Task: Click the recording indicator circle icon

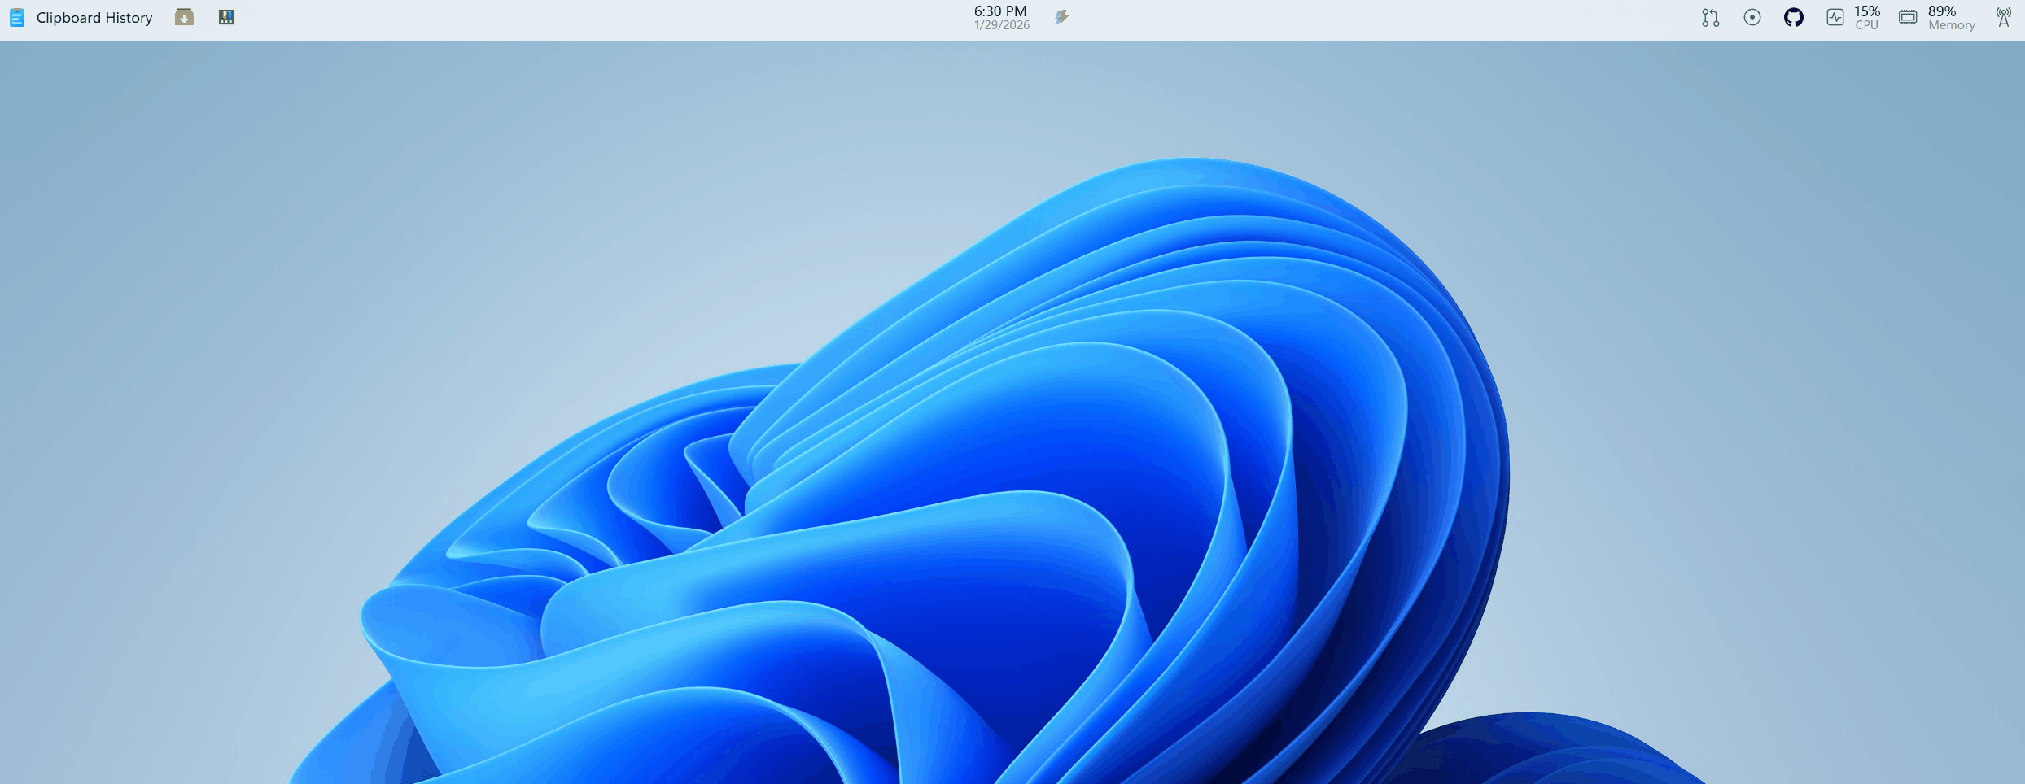Action: point(1752,16)
